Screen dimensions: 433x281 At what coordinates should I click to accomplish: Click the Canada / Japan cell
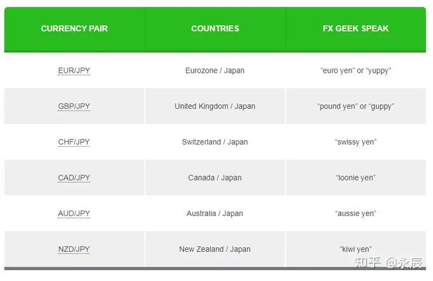tap(215, 178)
